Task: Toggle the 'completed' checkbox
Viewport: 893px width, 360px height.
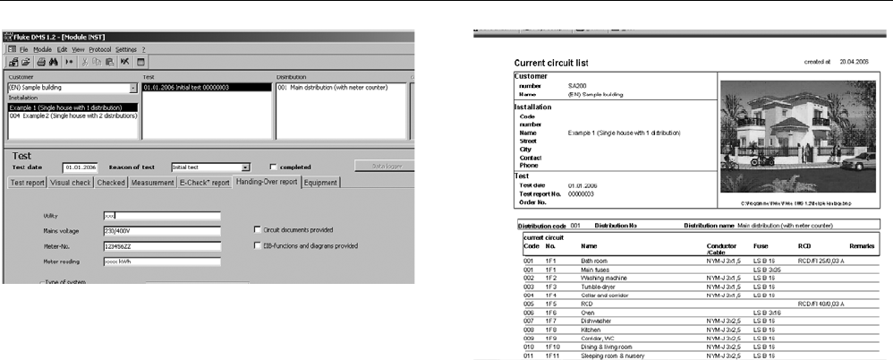Action: pyautogui.click(x=274, y=167)
